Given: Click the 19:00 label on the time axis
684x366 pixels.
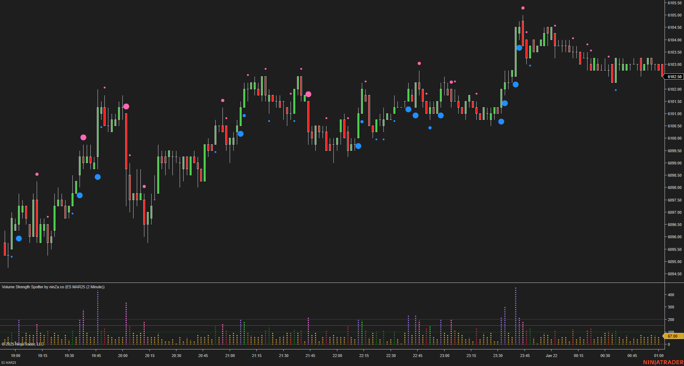Looking at the screenshot, I should 16,356.
